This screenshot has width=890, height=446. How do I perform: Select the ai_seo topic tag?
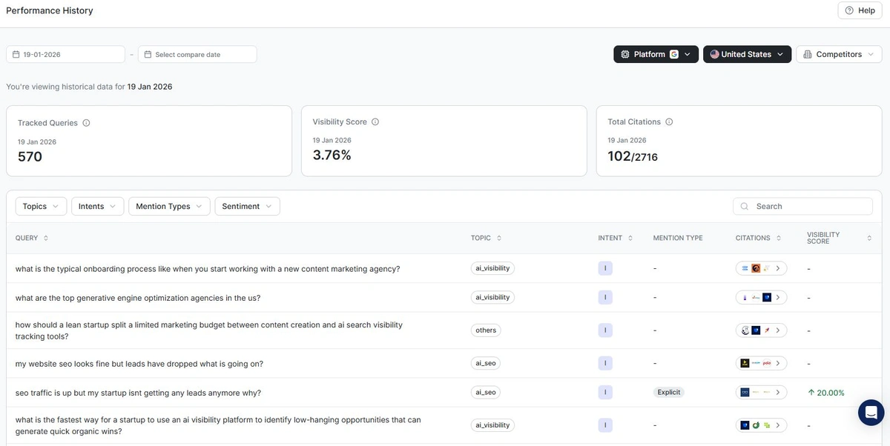point(485,363)
